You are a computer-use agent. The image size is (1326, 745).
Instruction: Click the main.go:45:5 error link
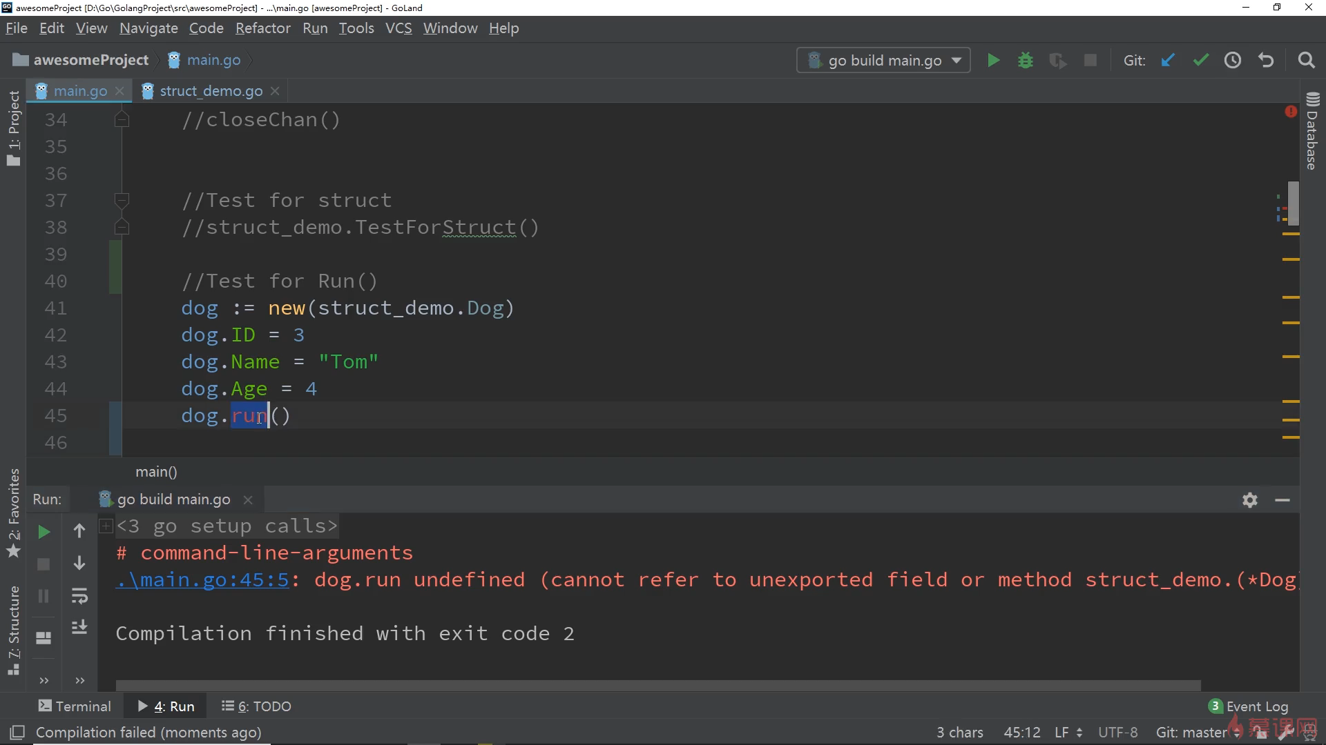(x=203, y=580)
